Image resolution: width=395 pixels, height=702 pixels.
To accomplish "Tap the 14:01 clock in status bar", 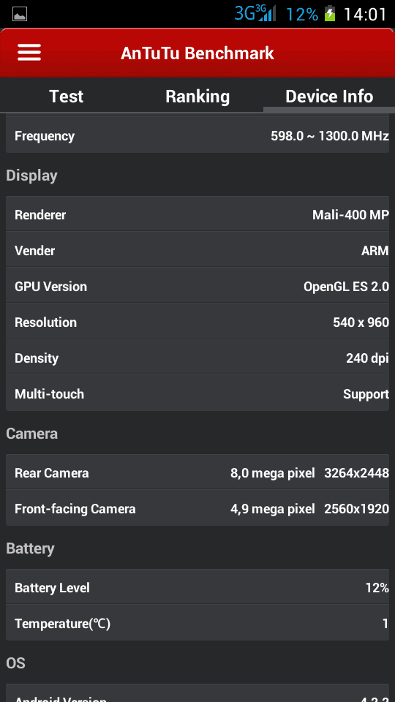I will 364,15.
